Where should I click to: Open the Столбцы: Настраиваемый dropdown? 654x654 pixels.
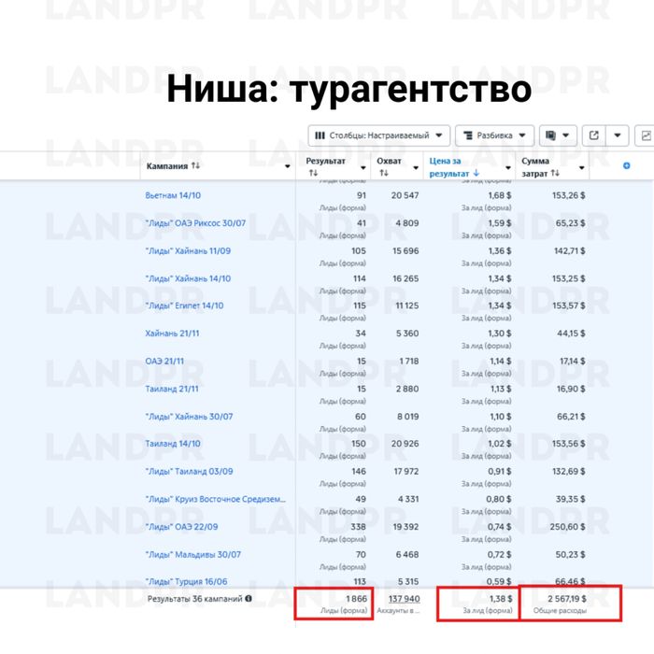point(378,135)
